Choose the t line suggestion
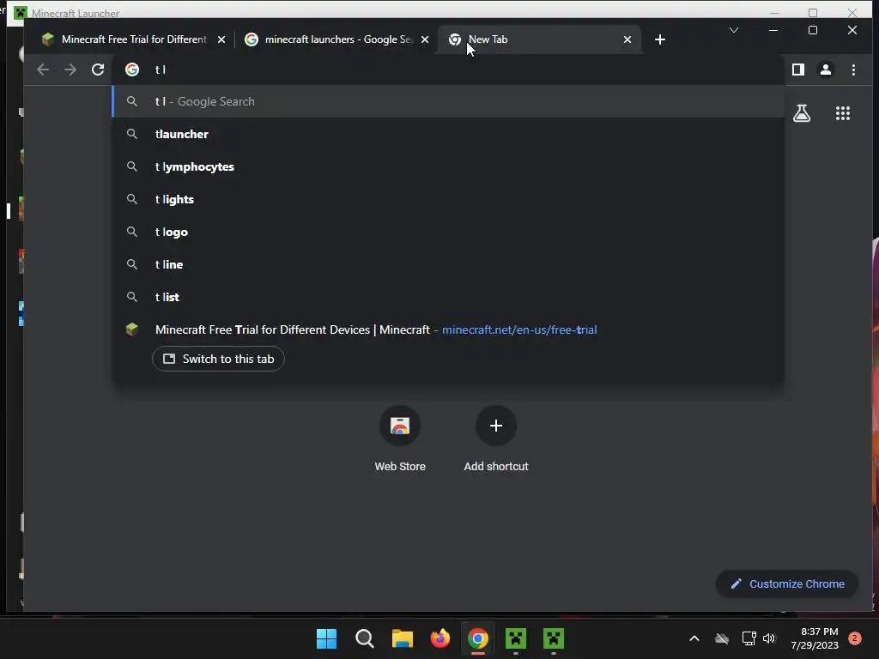This screenshot has height=659, width=879. (448, 264)
